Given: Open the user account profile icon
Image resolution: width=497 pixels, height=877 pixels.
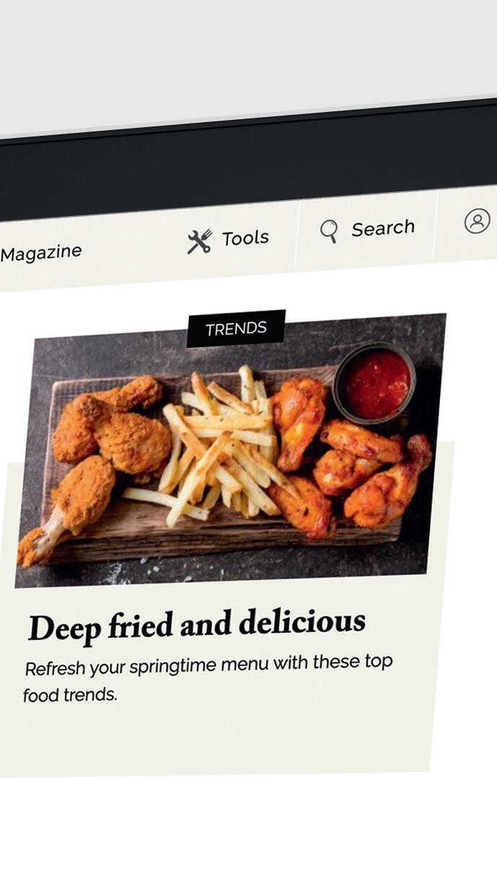Looking at the screenshot, I should click(x=477, y=221).
